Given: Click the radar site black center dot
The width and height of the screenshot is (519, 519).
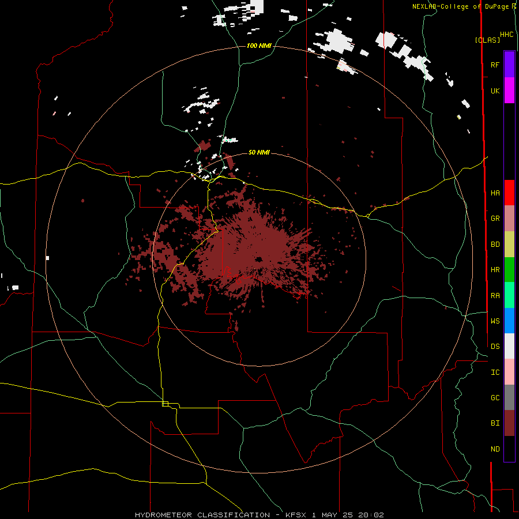Looking at the screenshot, I should [259, 259].
